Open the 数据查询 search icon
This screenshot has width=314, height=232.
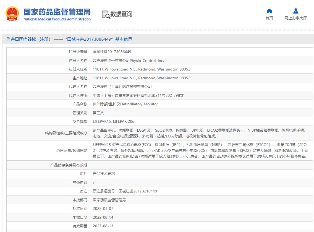[x=106, y=14]
